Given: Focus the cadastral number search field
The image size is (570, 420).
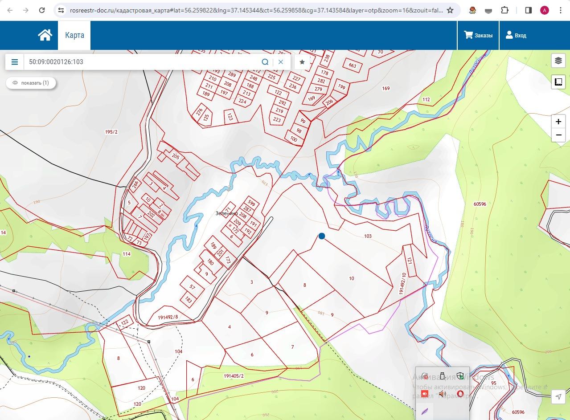Looking at the screenshot, I should (142, 62).
